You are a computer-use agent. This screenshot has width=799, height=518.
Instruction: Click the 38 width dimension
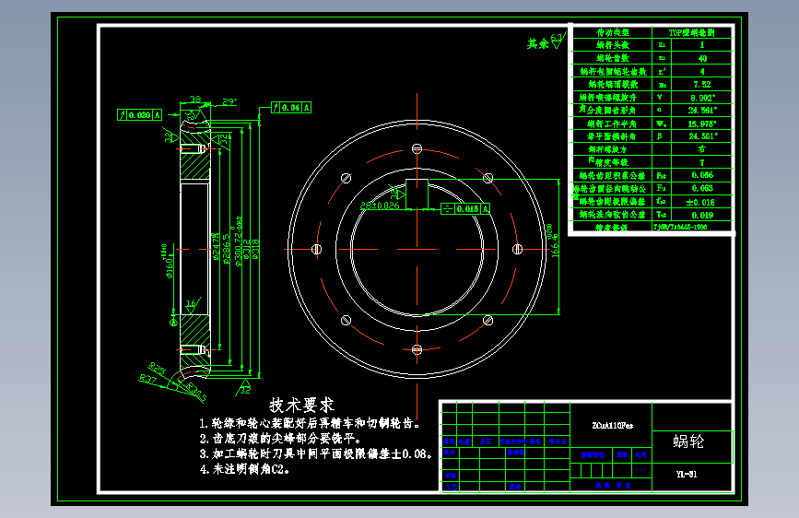(x=195, y=99)
